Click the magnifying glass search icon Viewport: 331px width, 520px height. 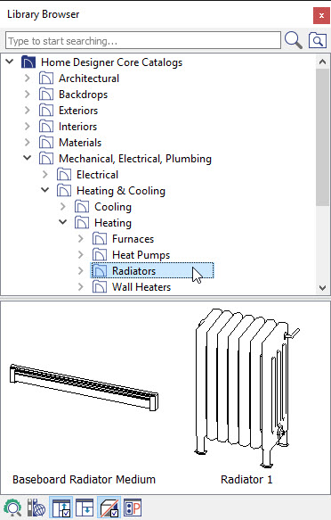293,40
